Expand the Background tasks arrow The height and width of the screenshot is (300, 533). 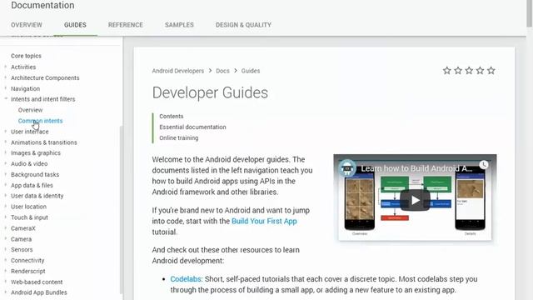pyautogui.click(x=6, y=174)
